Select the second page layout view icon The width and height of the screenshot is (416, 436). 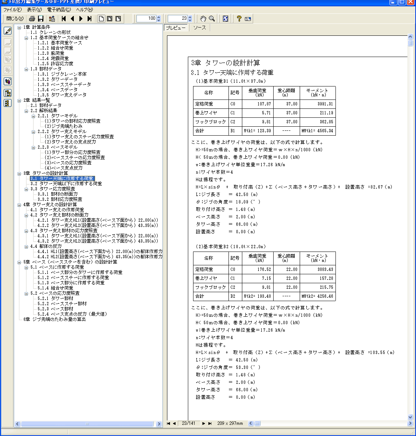(110, 19)
